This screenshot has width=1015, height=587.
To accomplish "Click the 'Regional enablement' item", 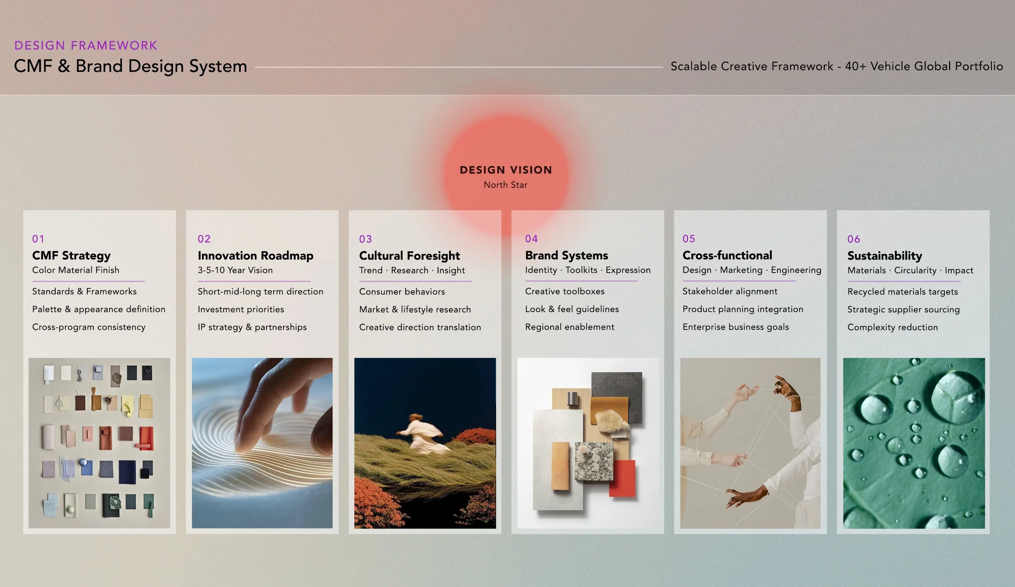I will [x=569, y=327].
